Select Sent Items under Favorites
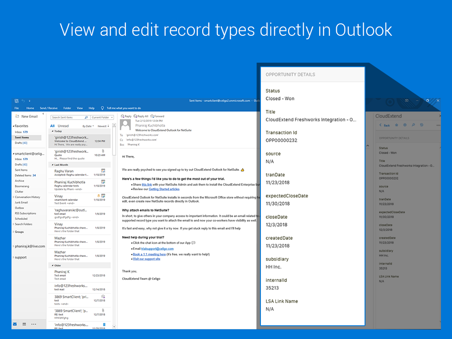Image resolution: width=452 pixels, height=339 pixels. coord(22,138)
